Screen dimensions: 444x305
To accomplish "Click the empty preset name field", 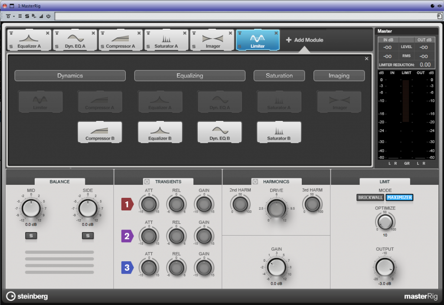I will pyautogui.click(x=245, y=16).
